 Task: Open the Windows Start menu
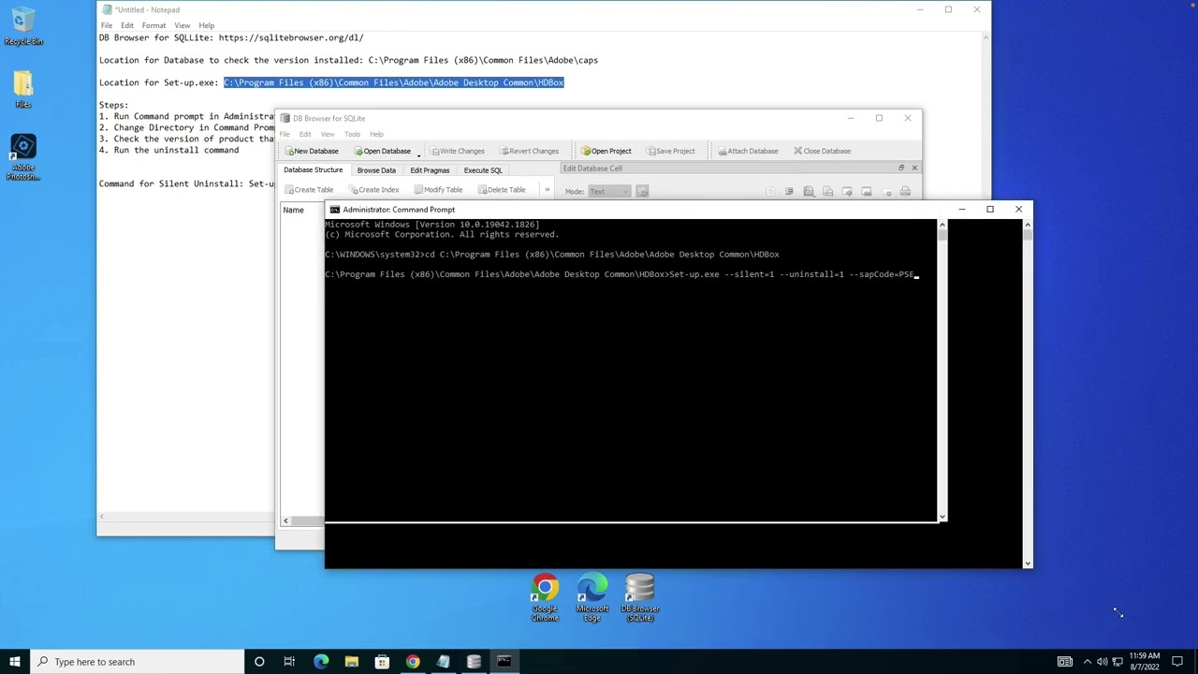point(15,662)
